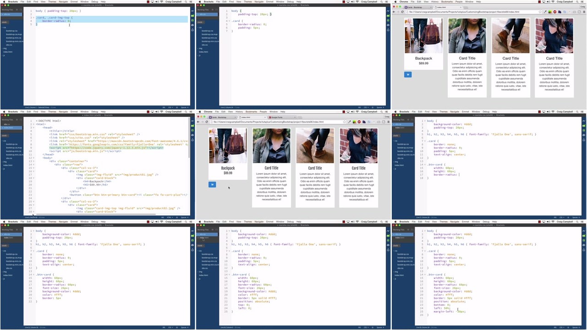Click eyedropper extension icon in center Chrome tile
The width and height of the screenshot is (587, 330).
pyautogui.click(x=350, y=122)
